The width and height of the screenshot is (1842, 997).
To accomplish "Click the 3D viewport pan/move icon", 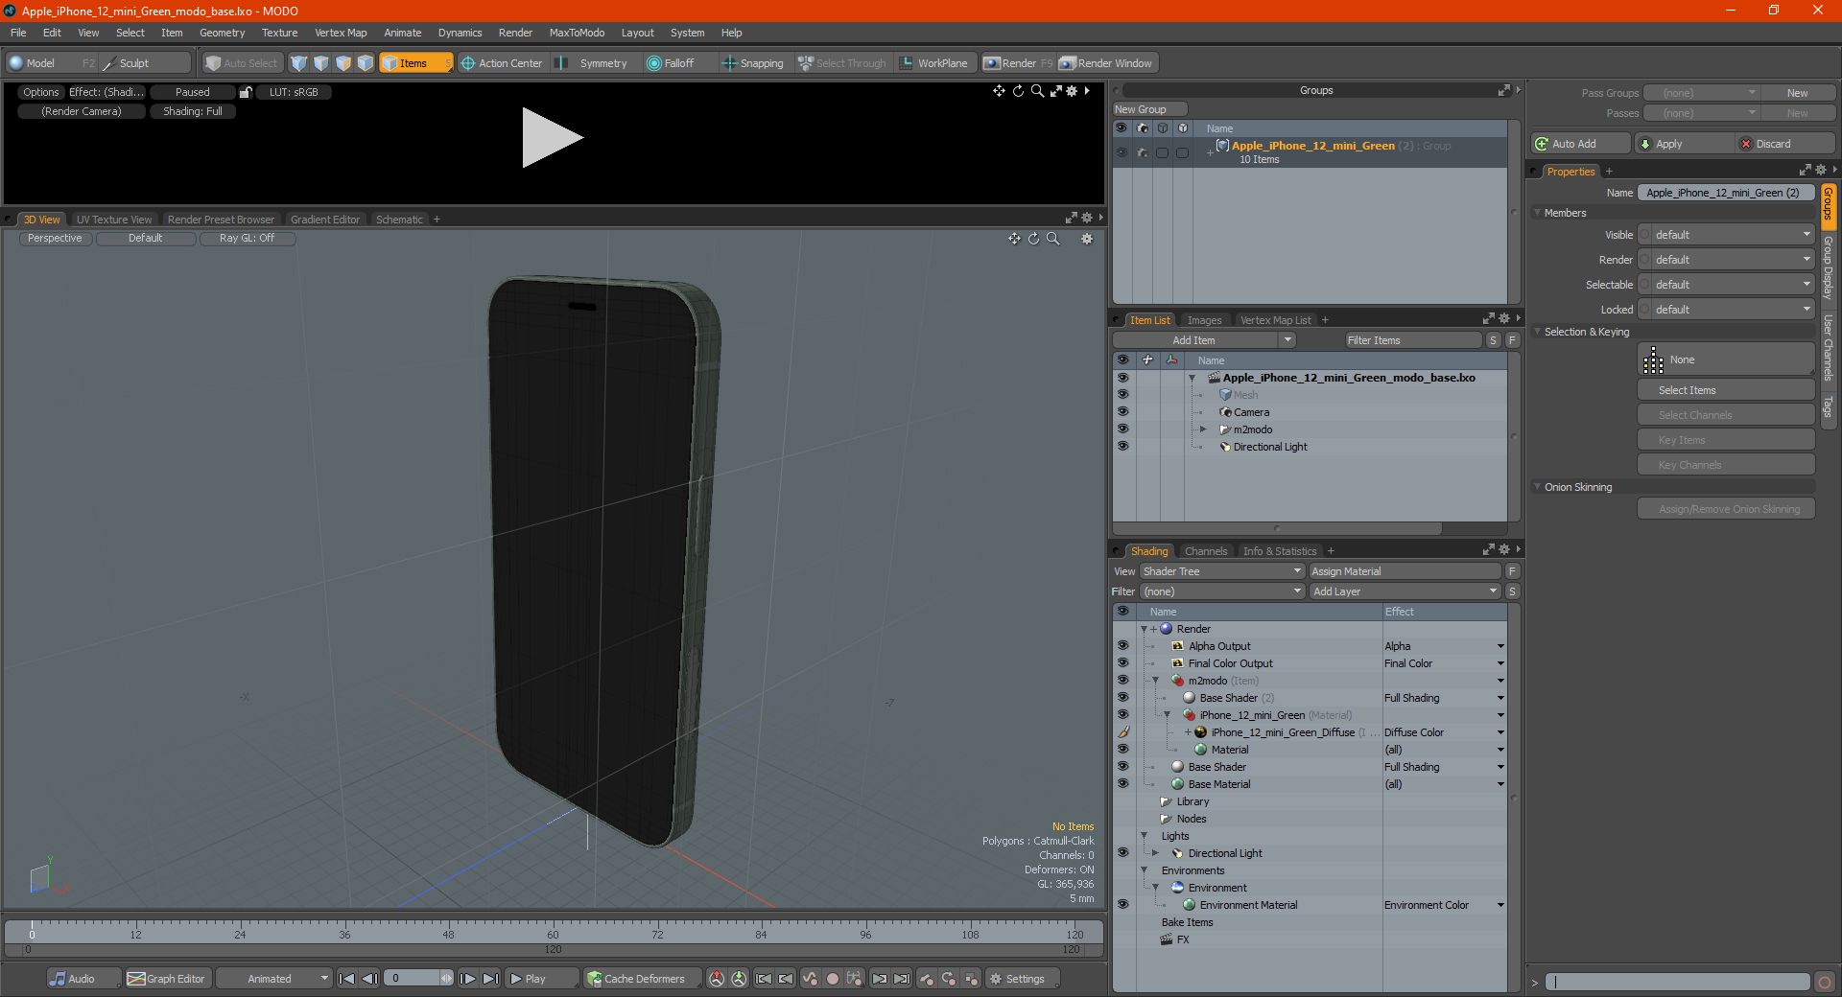I will (1014, 239).
